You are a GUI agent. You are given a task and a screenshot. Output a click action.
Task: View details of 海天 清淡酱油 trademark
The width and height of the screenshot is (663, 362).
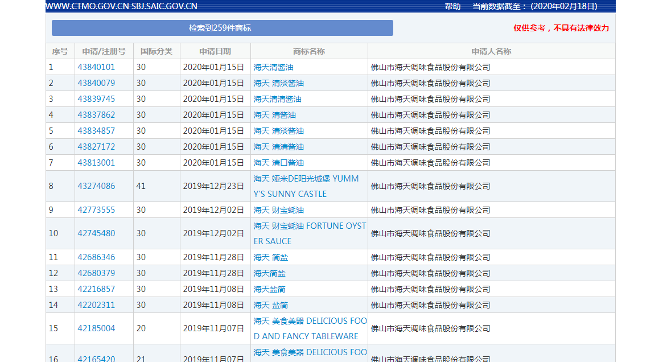278,83
